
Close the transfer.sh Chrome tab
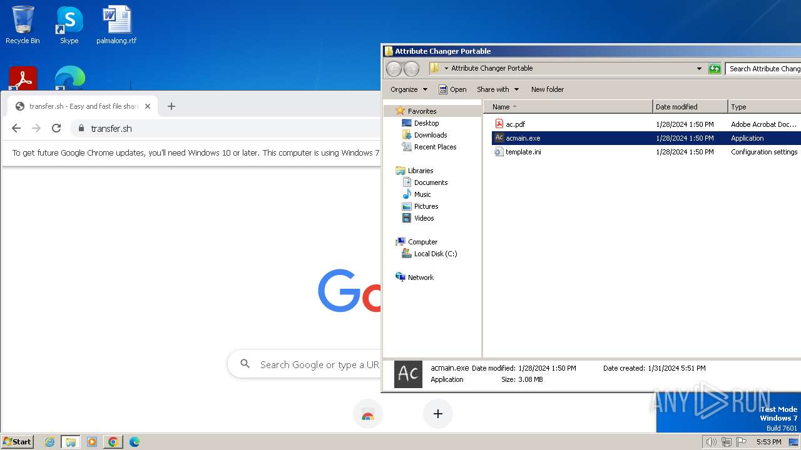click(x=148, y=106)
